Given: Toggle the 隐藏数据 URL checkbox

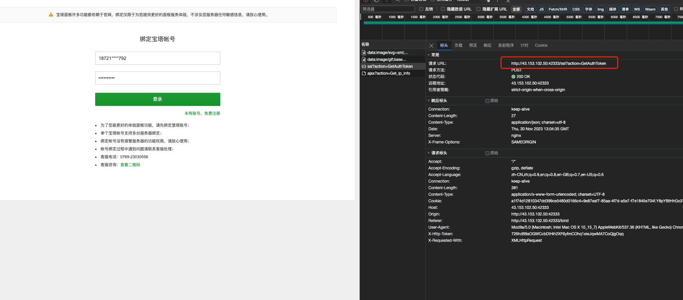Looking at the screenshot, I should (x=443, y=9).
